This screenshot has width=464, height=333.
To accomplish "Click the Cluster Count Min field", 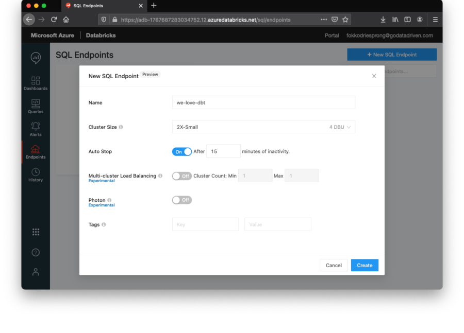I will click(255, 176).
